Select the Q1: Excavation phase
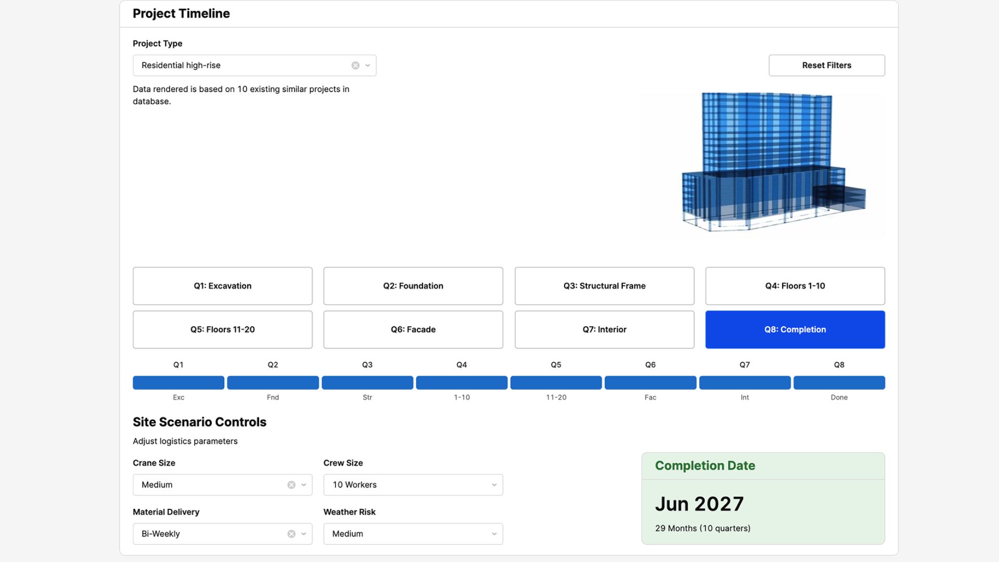 pos(223,286)
